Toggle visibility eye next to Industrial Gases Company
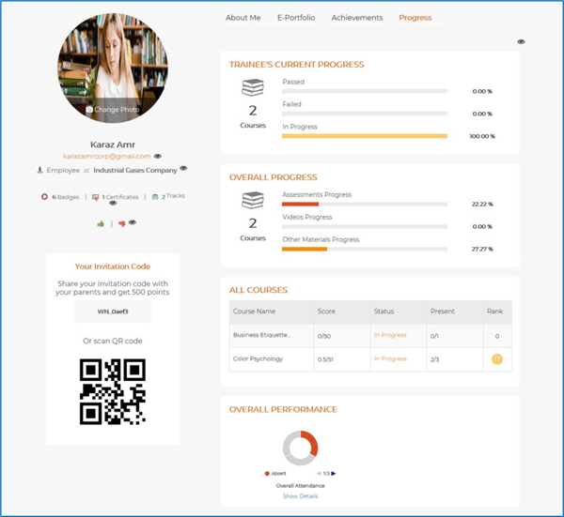564x517 pixels. (183, 168)
